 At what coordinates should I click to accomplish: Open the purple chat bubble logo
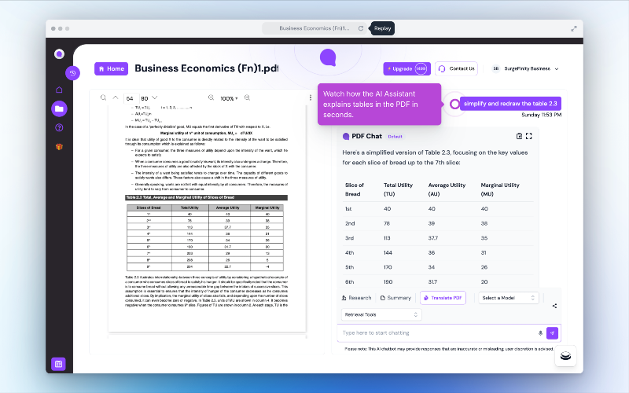coord(328,57)
